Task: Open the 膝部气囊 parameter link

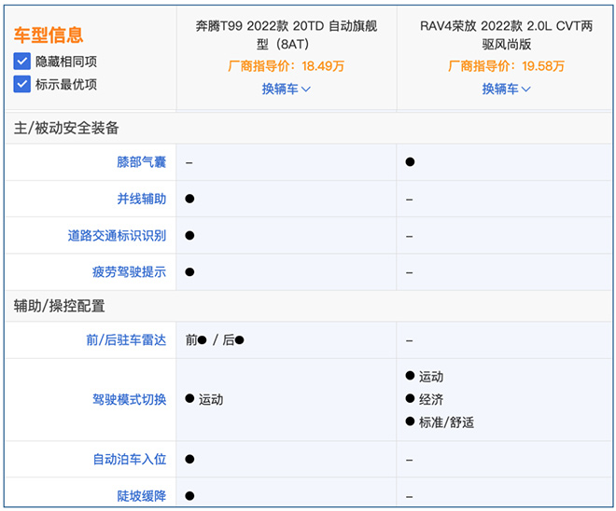Action: pyautogui.click(x=142, y=162)
